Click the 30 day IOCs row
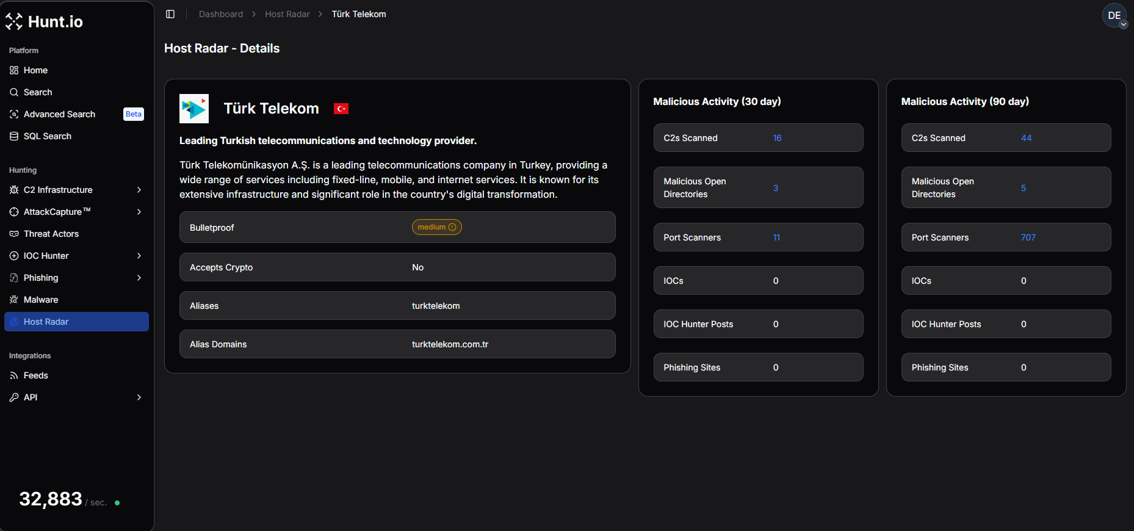The height and width of the screenshot is (531, 1134). [758, 281]
